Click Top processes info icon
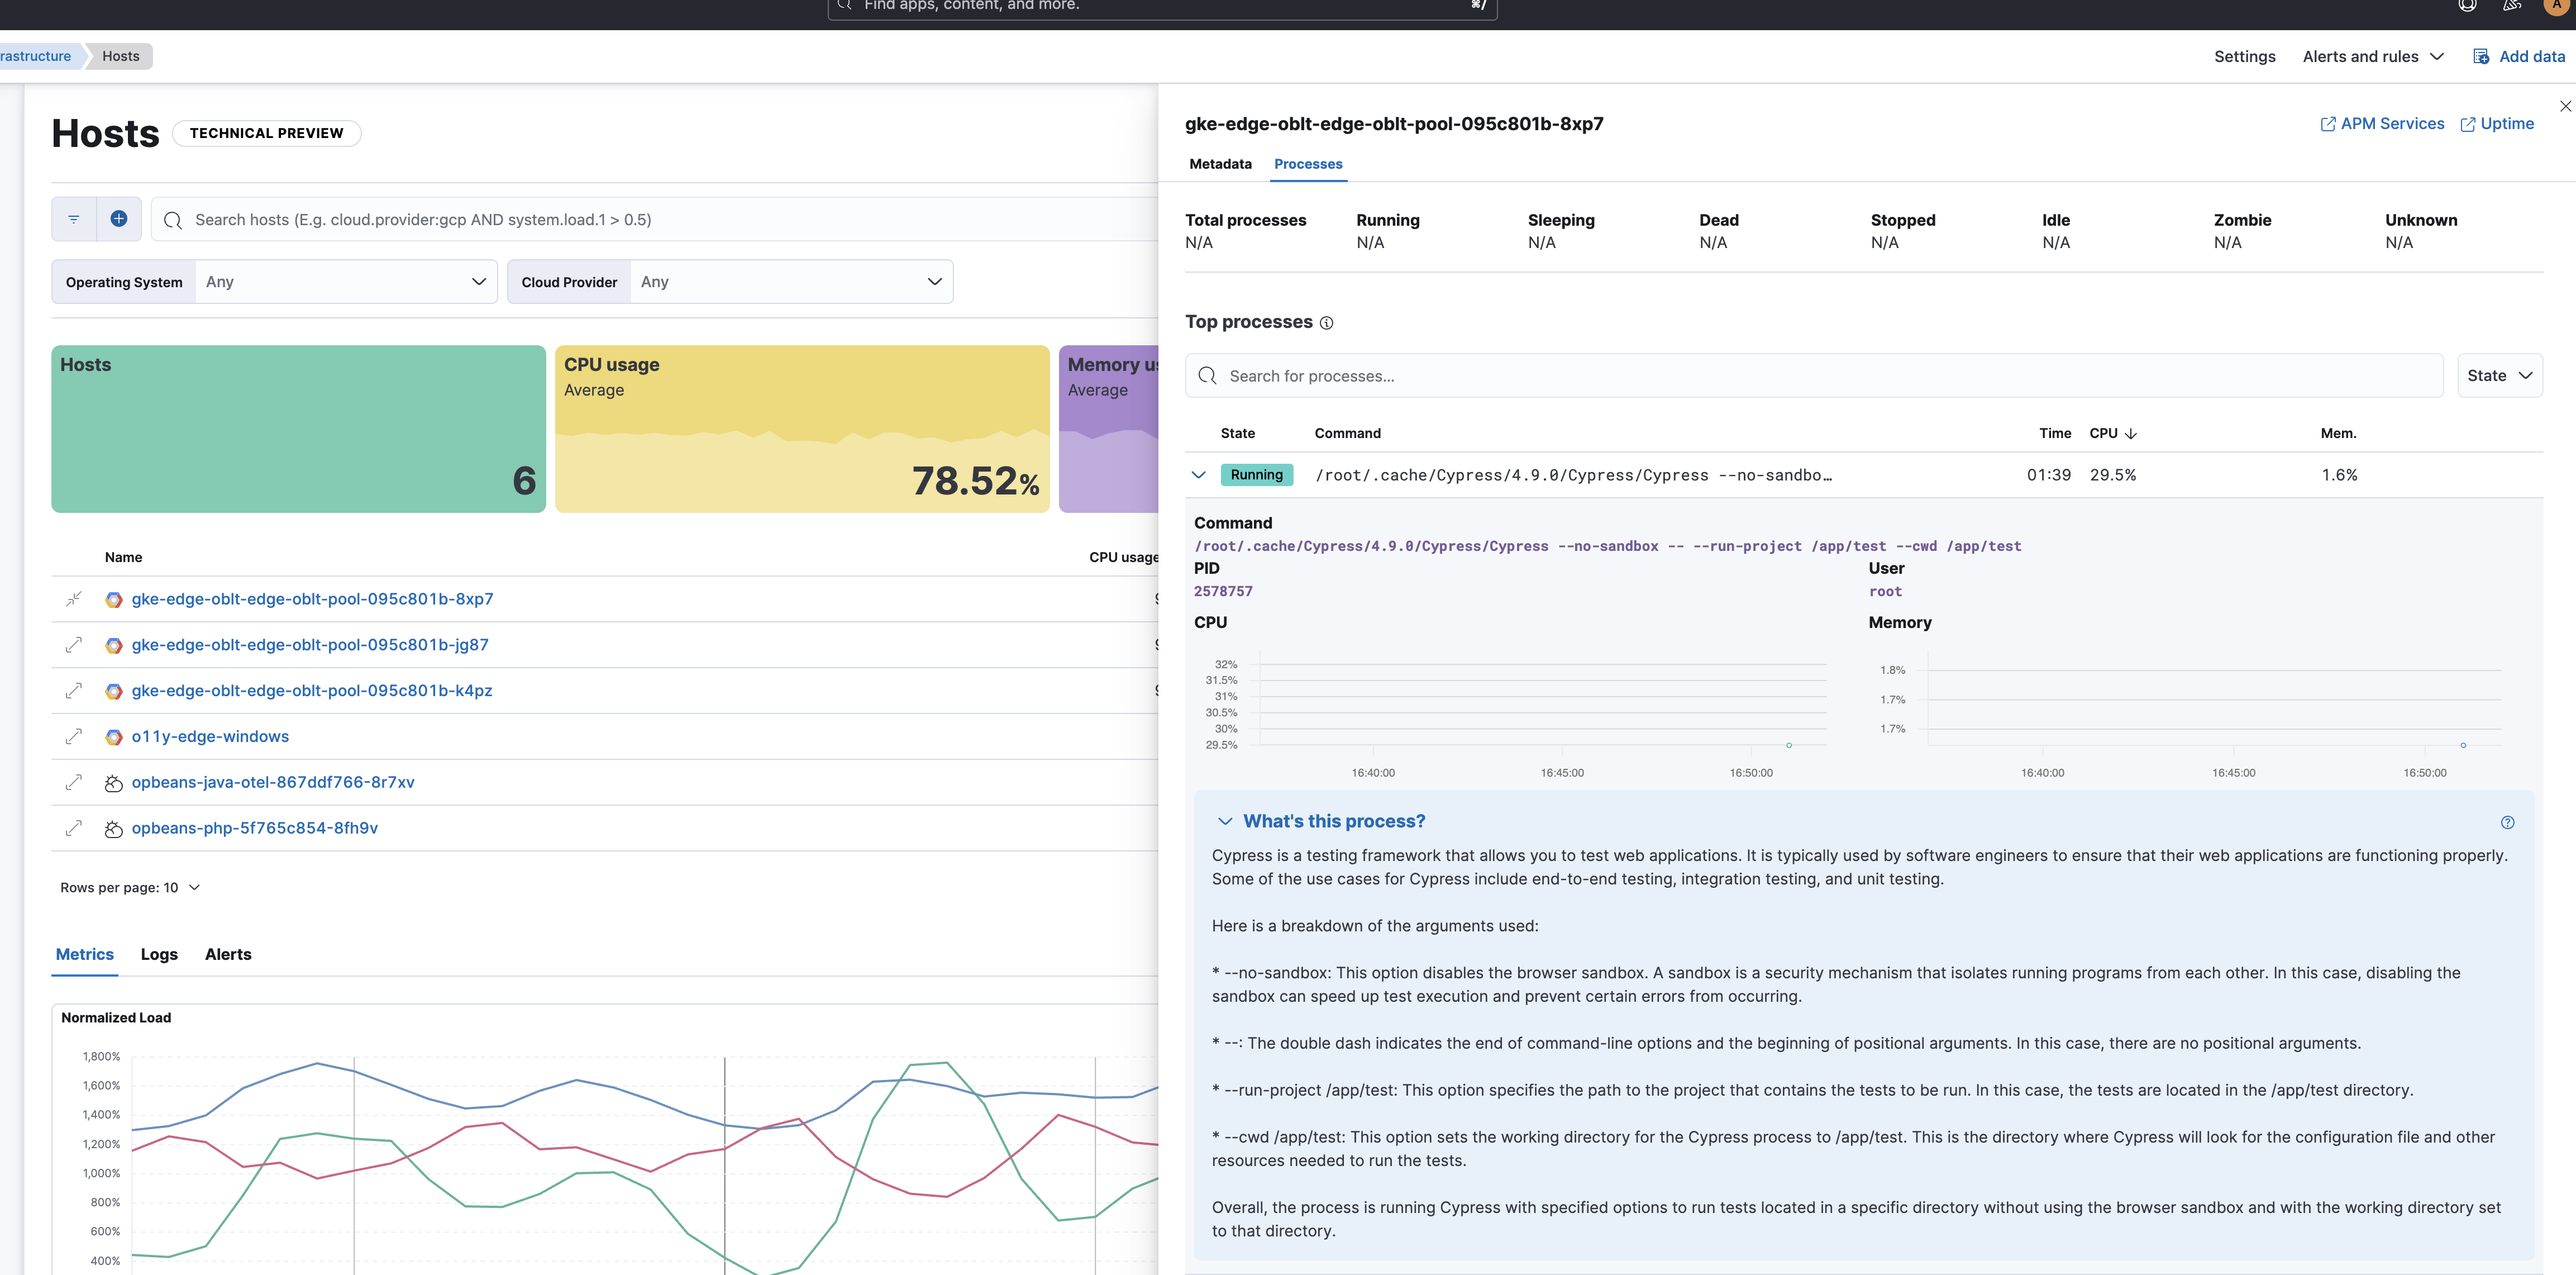Screen dimensions: 2576x1275 (1326, 323)
